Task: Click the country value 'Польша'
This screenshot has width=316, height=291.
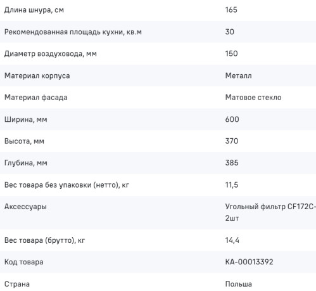Action: coord(239,284)
